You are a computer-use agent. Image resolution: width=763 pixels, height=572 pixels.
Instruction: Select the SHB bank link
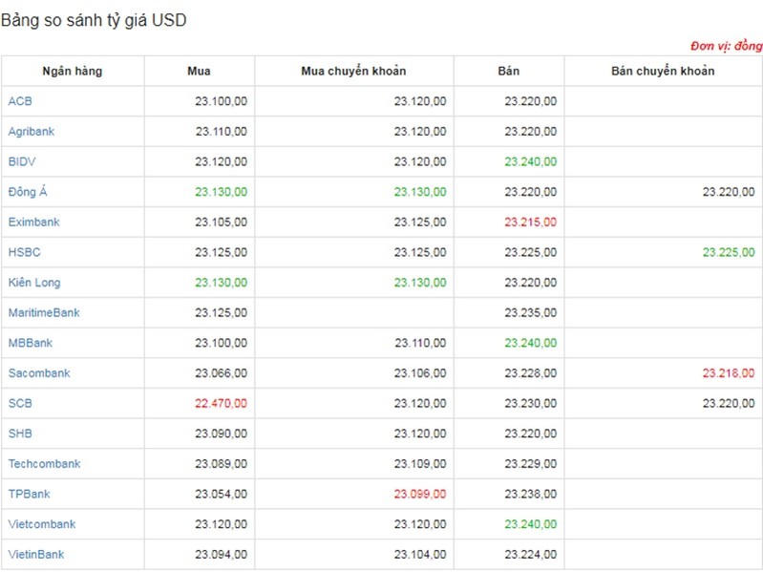[x=20, y=434]
